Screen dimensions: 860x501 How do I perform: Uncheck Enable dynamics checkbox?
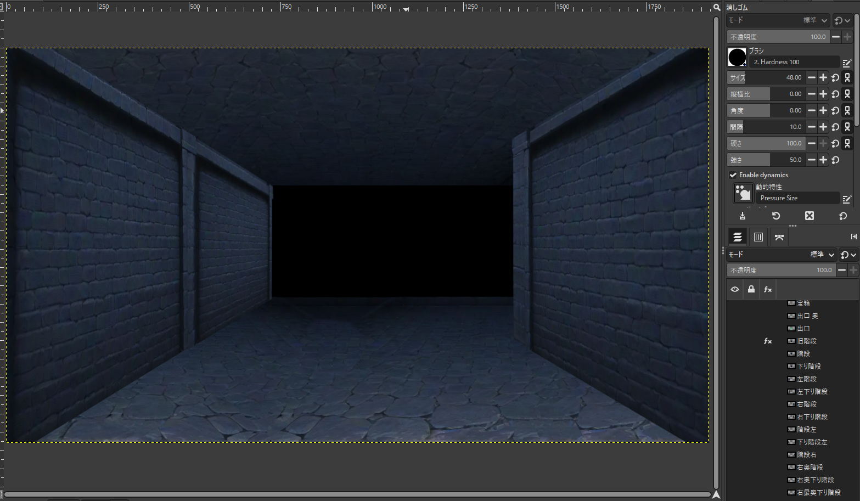click(733, 175)
